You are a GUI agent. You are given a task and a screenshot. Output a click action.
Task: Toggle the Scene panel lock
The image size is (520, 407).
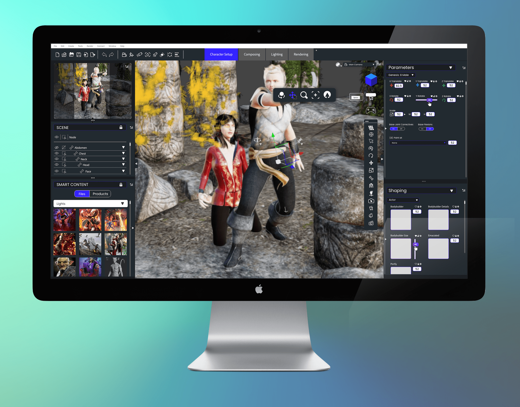pyautogui.click(x=121, y=127)
